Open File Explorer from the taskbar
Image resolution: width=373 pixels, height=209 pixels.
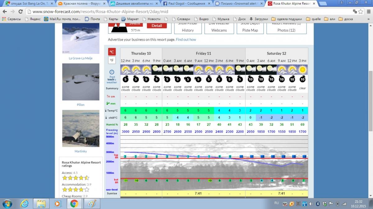tap(41, 203)
